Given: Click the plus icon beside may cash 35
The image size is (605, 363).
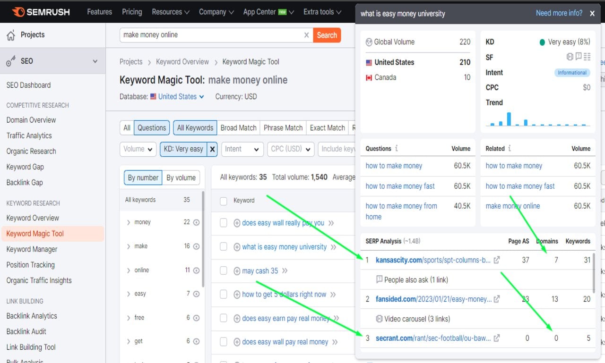Looking at the screenshot, I should click(x=236, y=270).
